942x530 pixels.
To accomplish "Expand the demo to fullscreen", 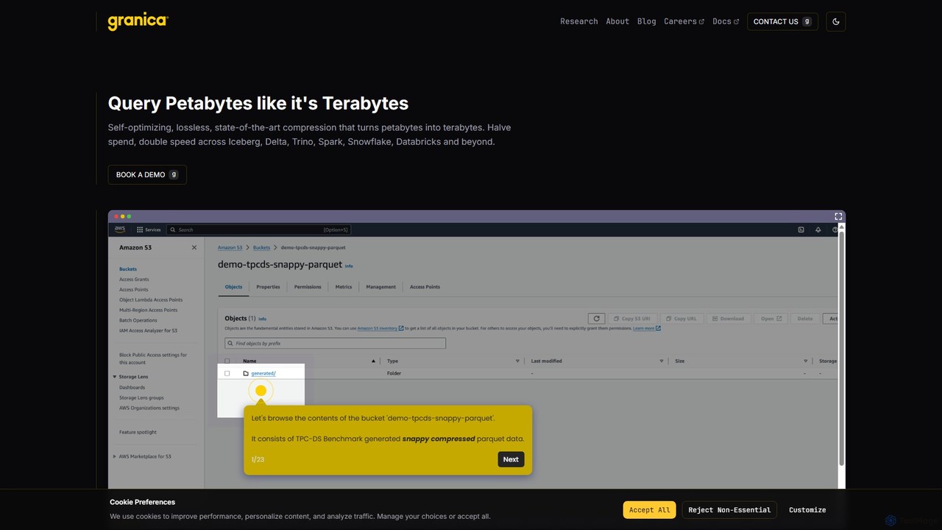I will click(838, 216).
